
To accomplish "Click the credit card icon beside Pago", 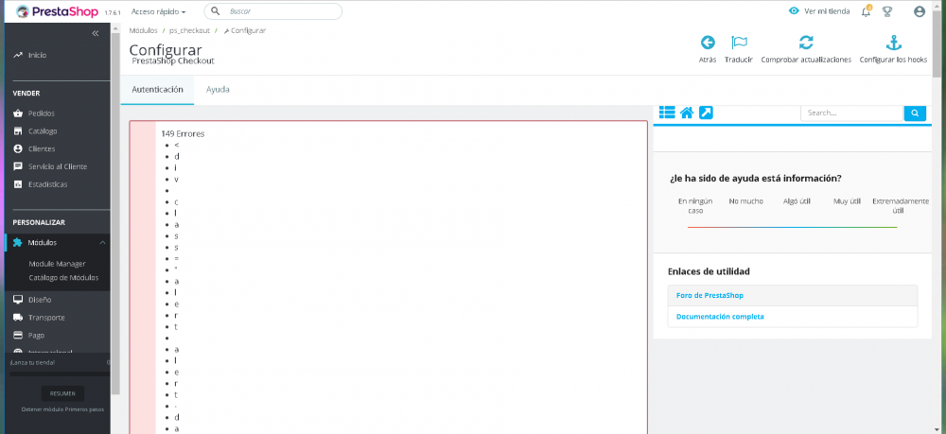I will (17, 335).
